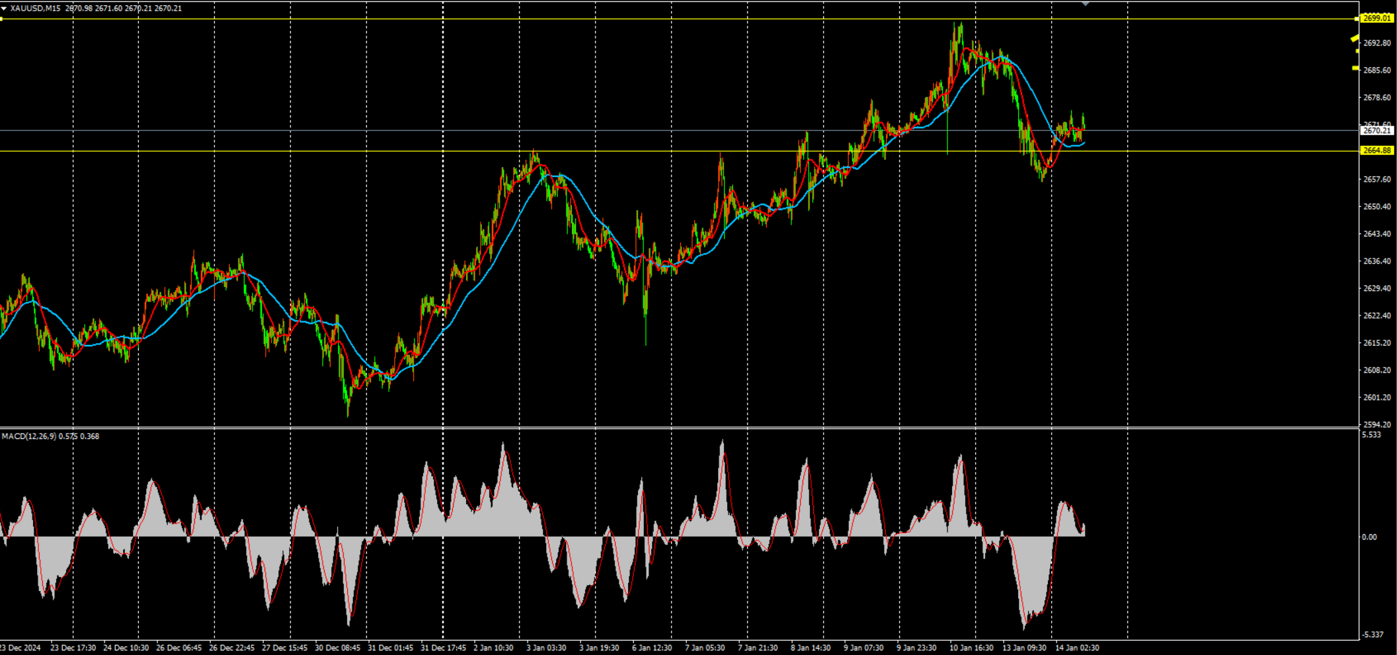Click the 14 Jan 02:30 time label

coord(1077,648)
